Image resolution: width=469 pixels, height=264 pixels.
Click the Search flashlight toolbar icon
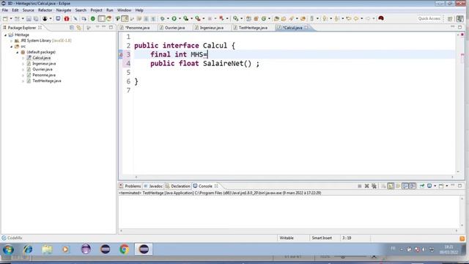coord(291,18)
